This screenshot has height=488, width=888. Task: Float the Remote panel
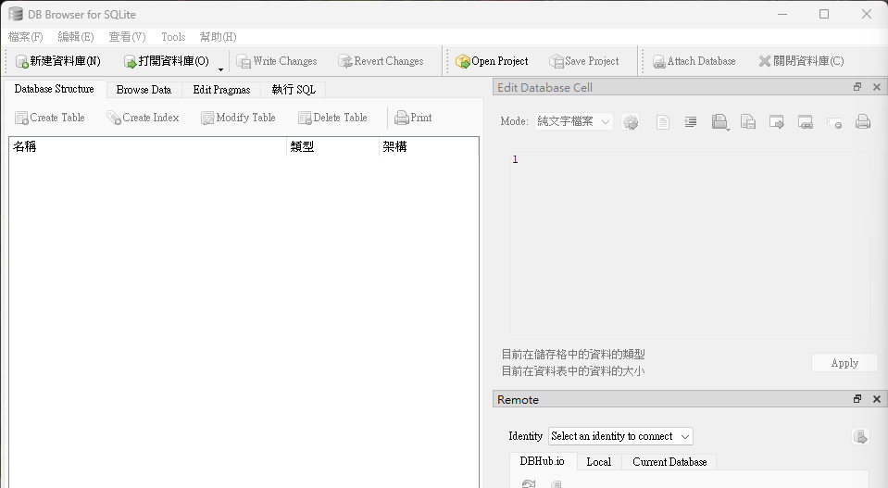pyautogui.click(x=857, y=399)
